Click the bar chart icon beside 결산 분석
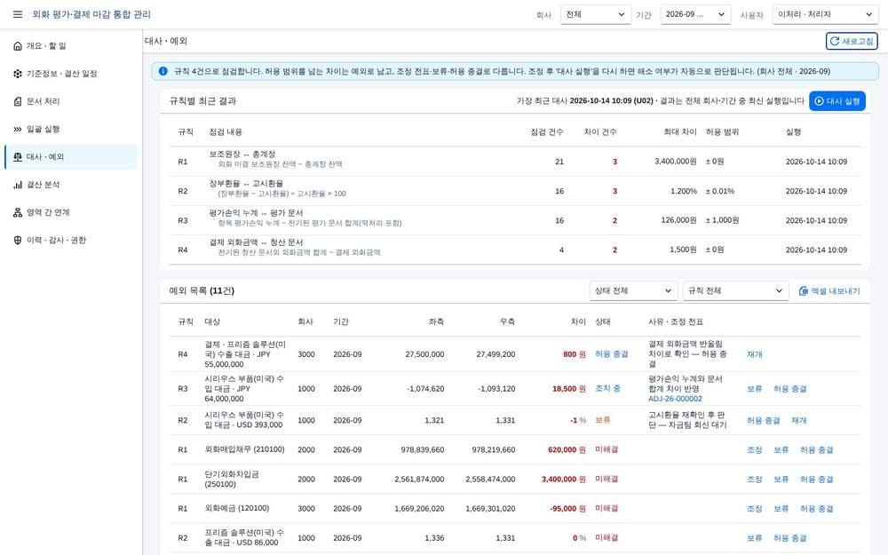The height and width of the screenshot is (555, 888). [x=18, y=185]
